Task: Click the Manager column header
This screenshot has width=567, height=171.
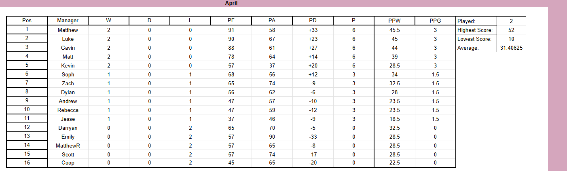Action: click(x=68, y=21)
